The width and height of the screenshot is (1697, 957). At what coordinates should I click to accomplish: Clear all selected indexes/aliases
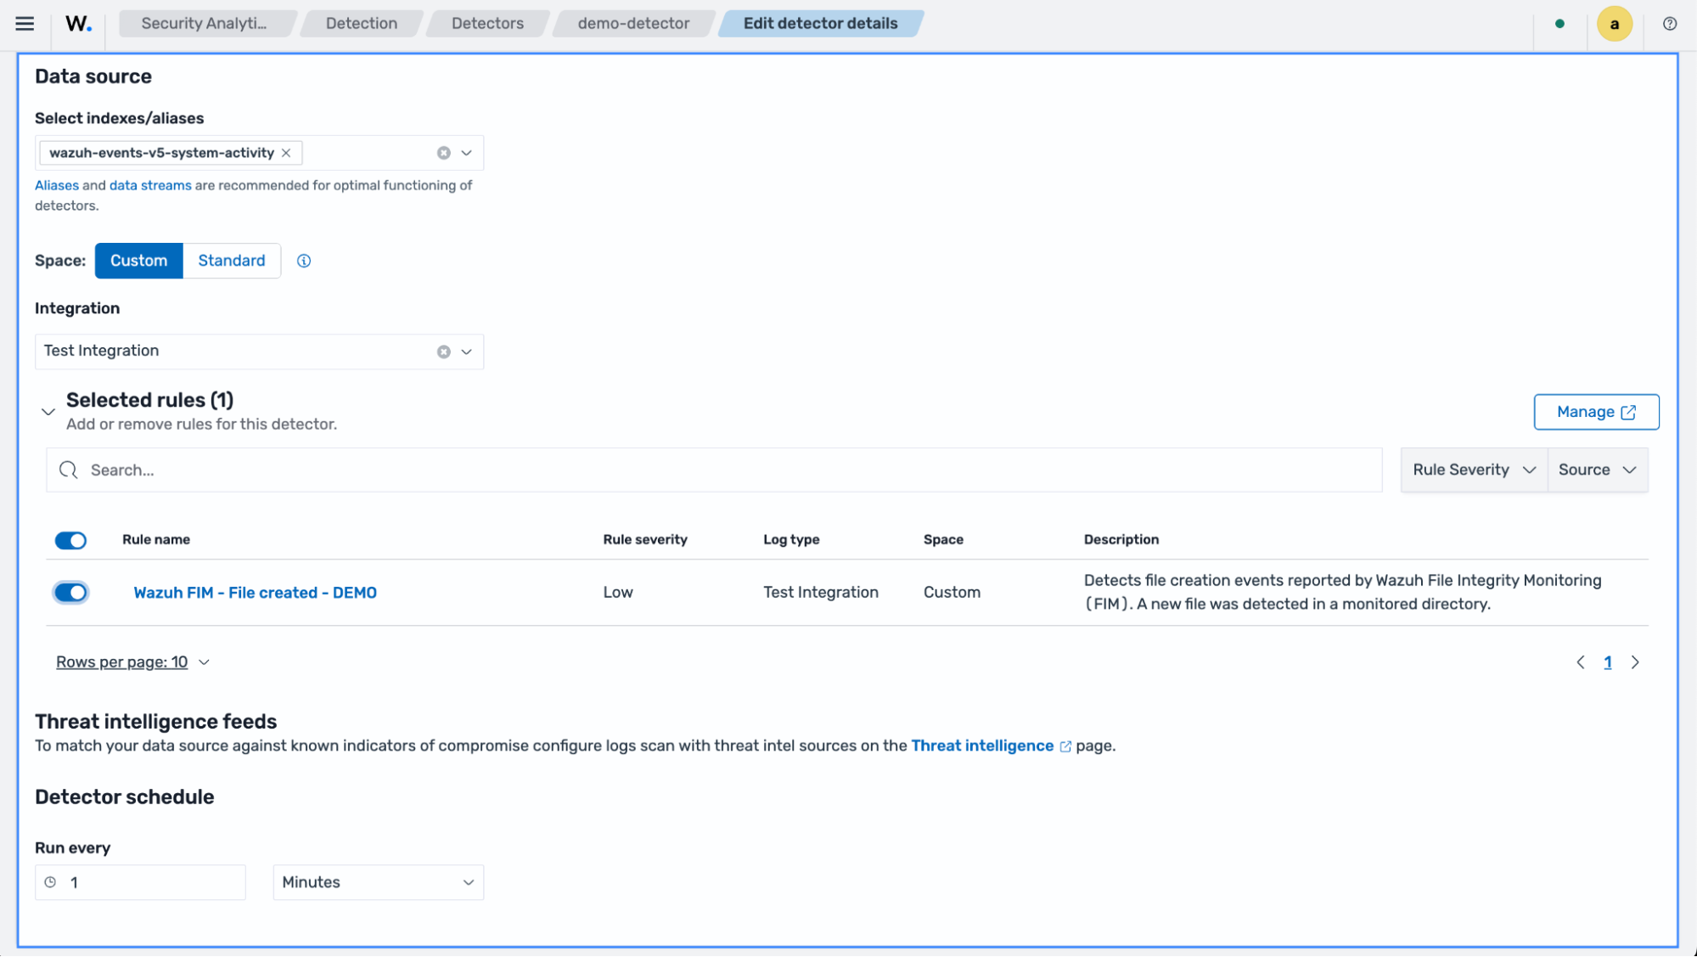(443, 153)
